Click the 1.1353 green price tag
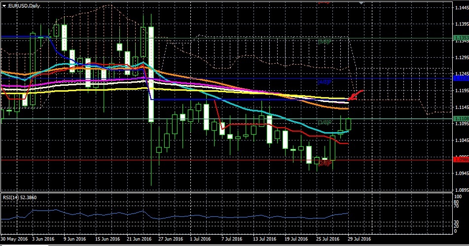The height and width of the screenshot is (246, 469). (462, 38)
